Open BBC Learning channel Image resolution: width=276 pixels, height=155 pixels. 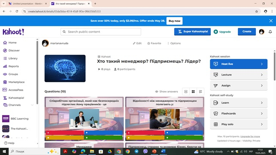coord(15,119)
